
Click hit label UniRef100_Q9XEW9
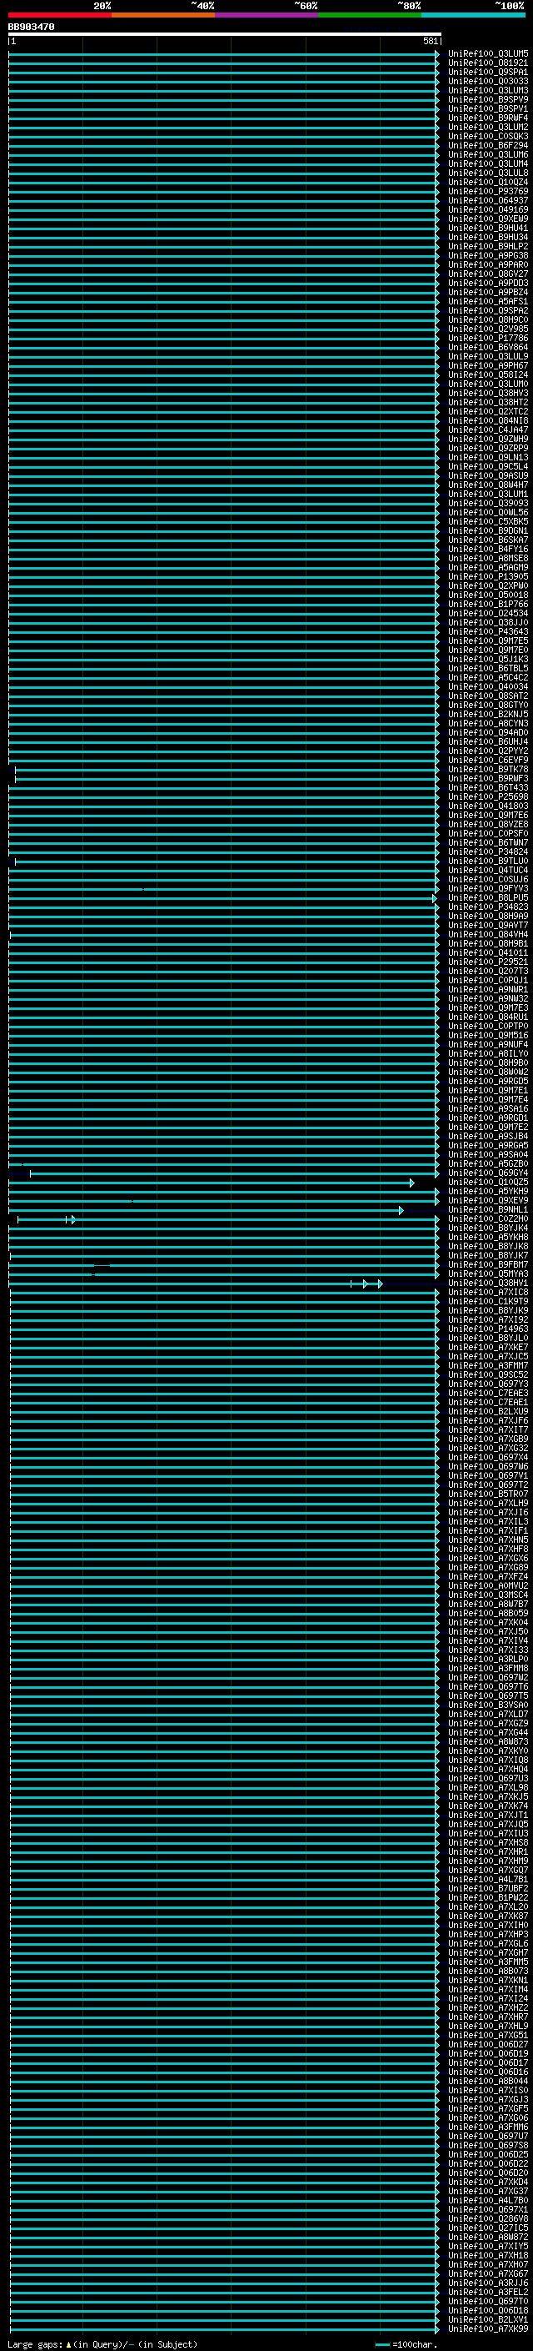pyautogui.click(x=488, y=219)
